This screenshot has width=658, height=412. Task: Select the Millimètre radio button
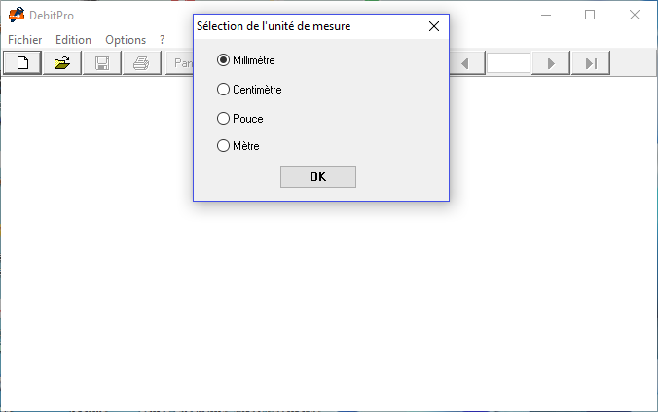[x=223, y=60]
